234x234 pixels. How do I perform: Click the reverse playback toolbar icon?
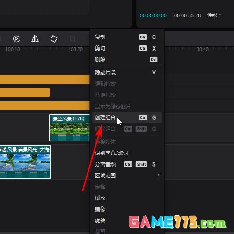pos(16,39)
